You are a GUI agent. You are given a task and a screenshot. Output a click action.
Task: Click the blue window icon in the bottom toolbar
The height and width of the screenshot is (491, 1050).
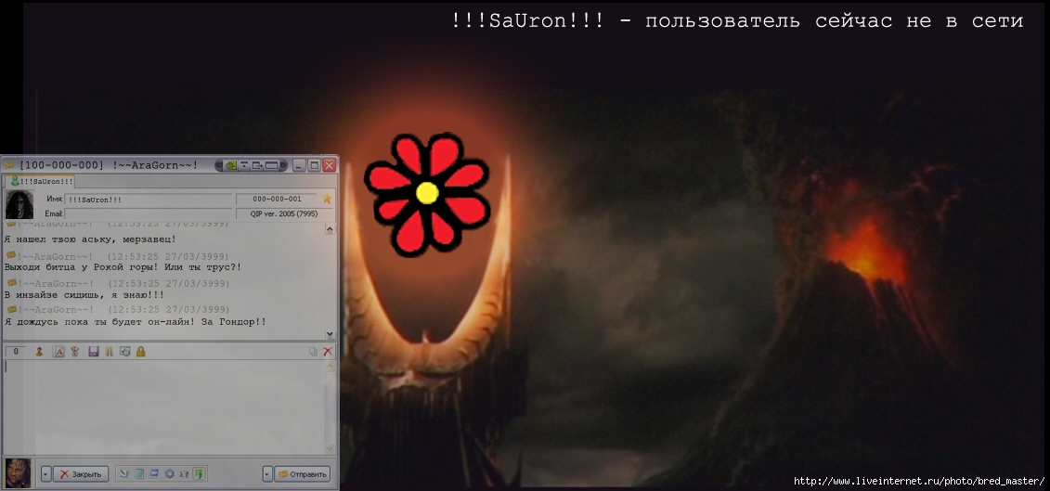pos(154,473)
